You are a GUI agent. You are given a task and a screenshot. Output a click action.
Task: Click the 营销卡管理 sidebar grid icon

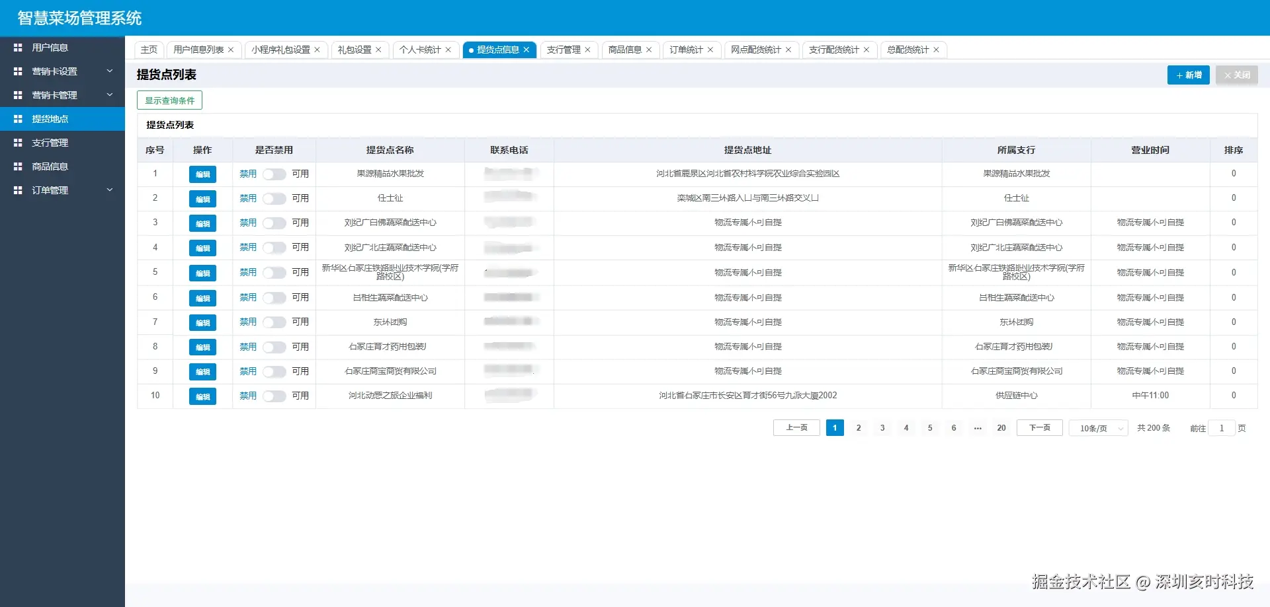18,95
